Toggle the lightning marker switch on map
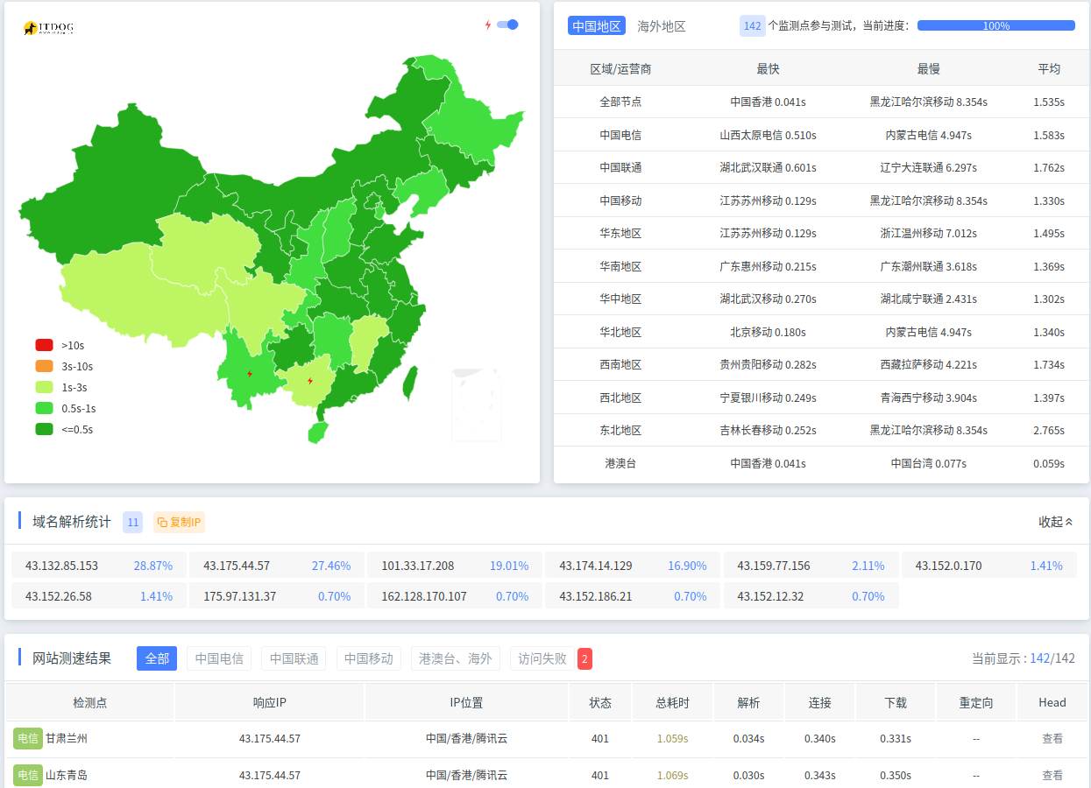This screenshot has width=1091, height=788. [x=507, y=25]
